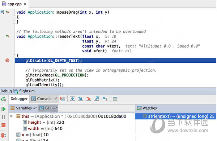Click the Force Step Into red arrow
The height and width of the screenshot is (141, 217).
tap(89, 99)
